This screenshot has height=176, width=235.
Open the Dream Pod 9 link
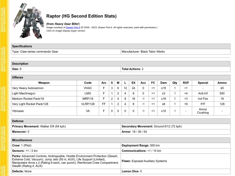click(x=73, y=27)
